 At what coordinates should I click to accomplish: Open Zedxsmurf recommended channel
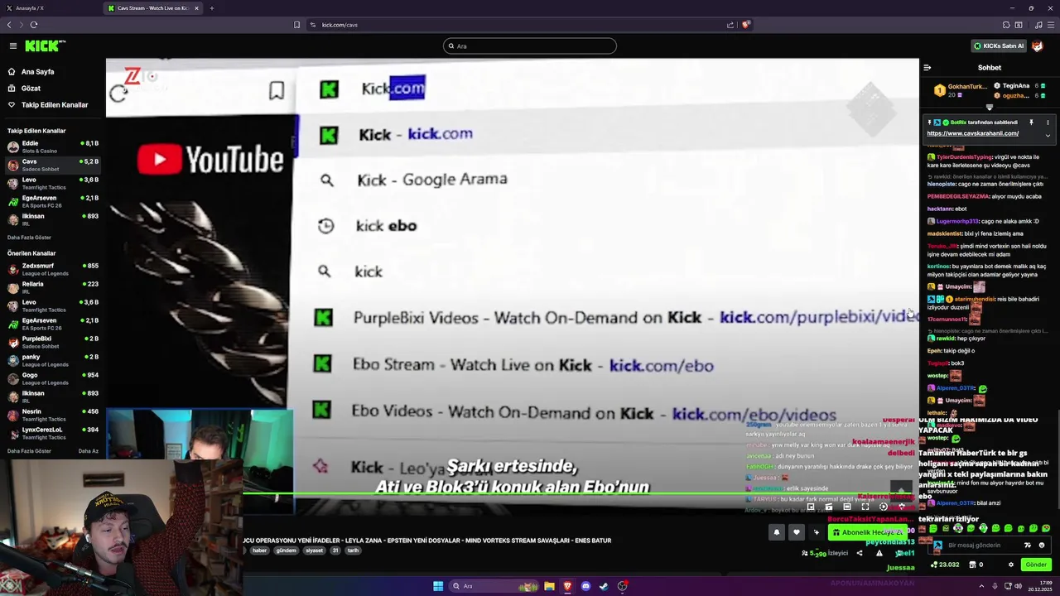click(x=53, y=269)
